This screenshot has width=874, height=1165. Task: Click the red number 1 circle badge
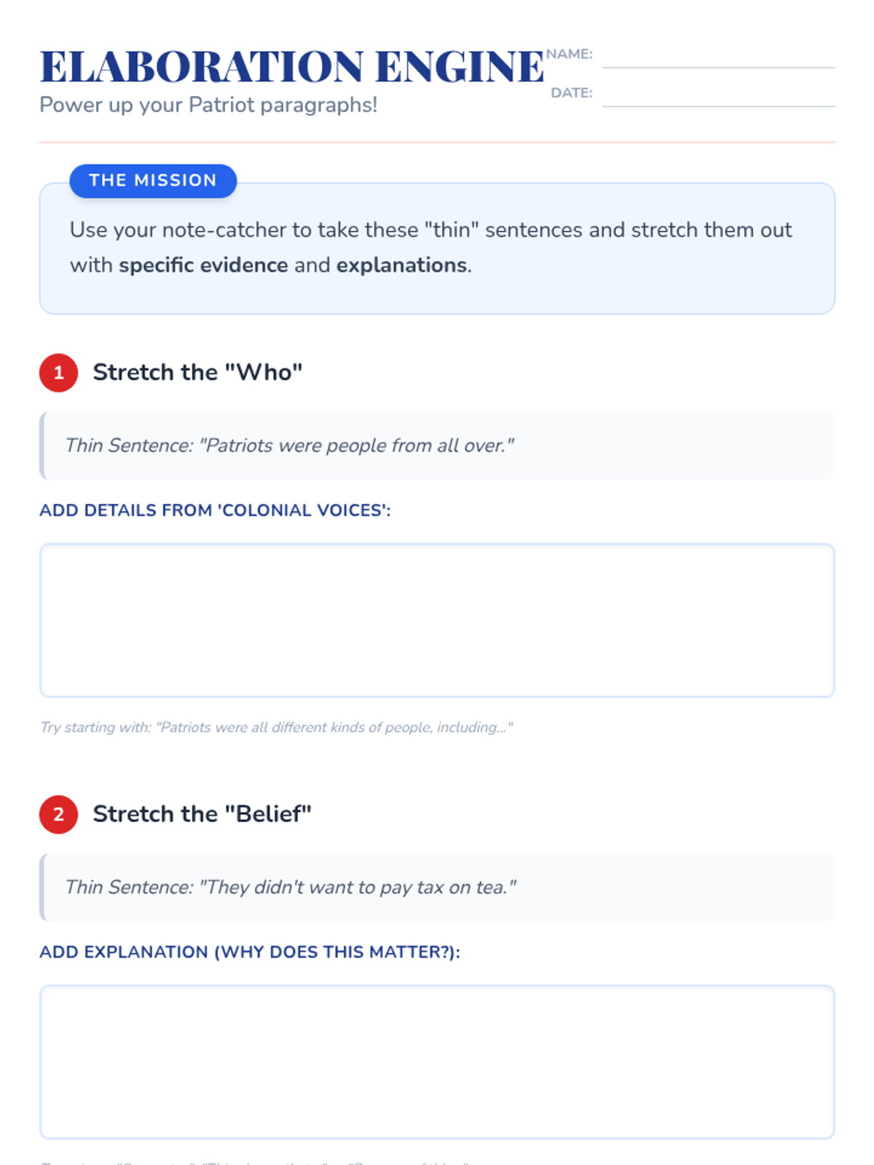click(58, 373)
